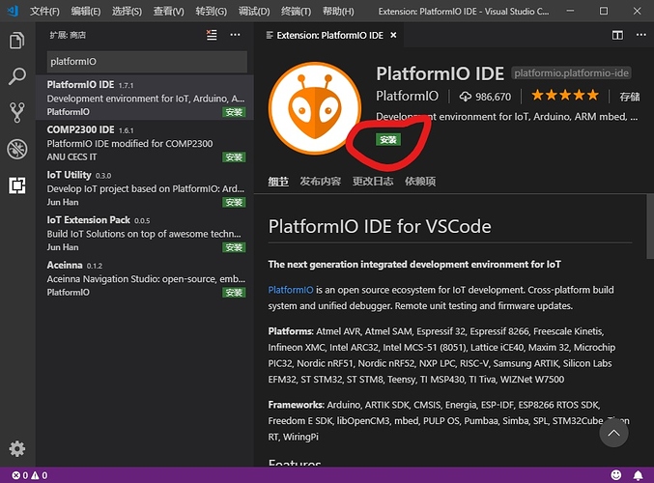This screenshot has width=654, height=483.
Task: Install IoT Extension Pack from the list
Action: point(234,247)
